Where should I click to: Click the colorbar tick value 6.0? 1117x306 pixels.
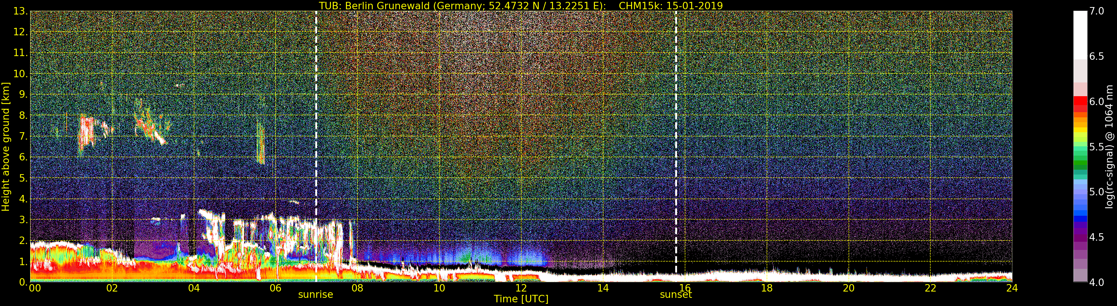click(1097, 101)
